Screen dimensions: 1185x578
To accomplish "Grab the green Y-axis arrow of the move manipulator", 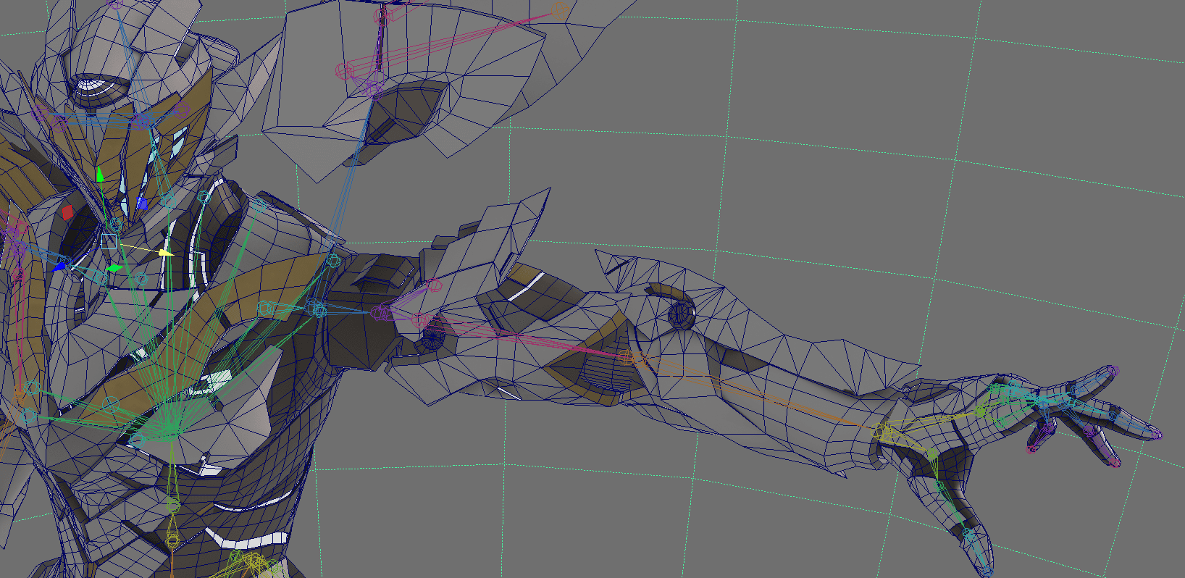I will click(100, 175).
